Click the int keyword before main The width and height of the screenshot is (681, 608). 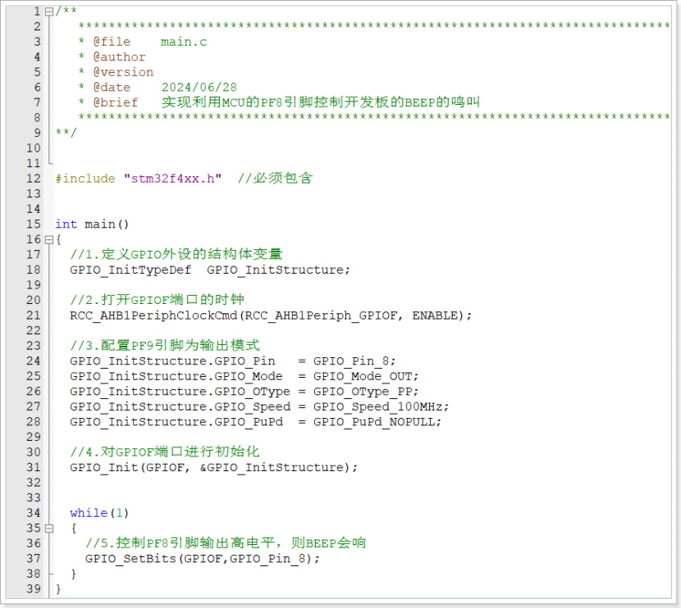[66, 225]
